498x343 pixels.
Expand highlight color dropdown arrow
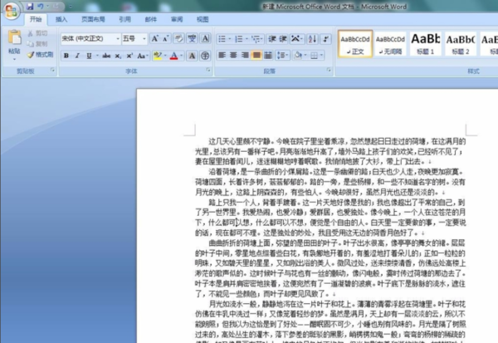[165, 56]
